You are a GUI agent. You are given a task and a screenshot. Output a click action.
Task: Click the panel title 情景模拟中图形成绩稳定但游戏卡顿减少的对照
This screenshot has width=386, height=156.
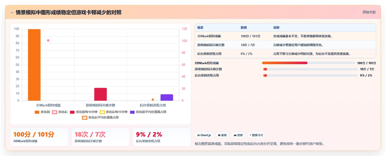click(x=68, y=12)
